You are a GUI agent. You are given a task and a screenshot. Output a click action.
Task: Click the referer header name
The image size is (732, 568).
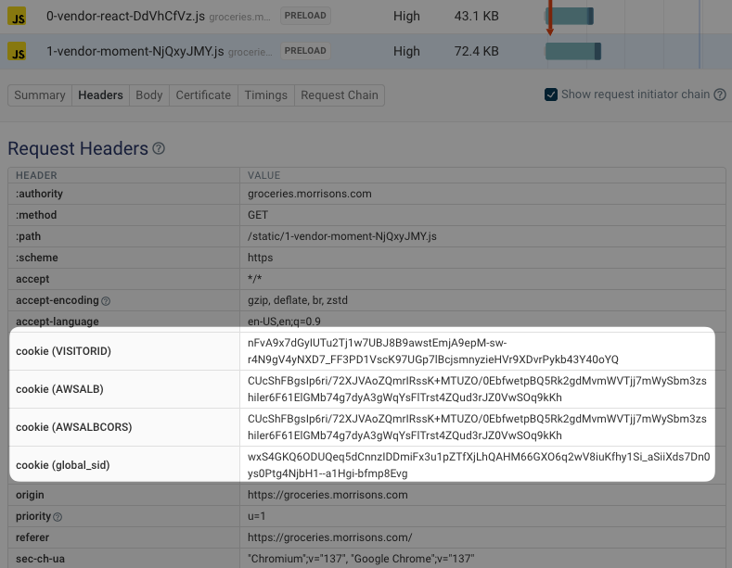pos(32,537)
